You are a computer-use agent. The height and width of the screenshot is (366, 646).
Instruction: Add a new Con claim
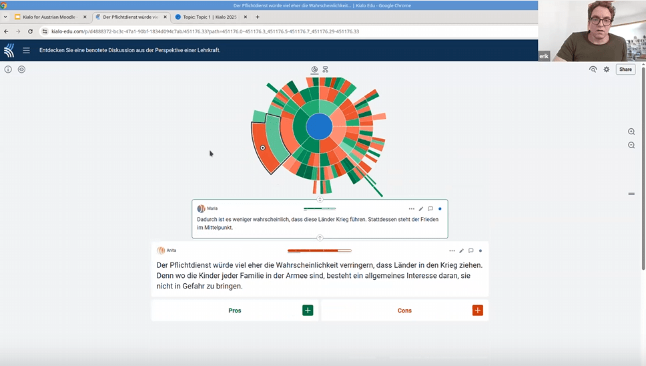tap(477, 311)
